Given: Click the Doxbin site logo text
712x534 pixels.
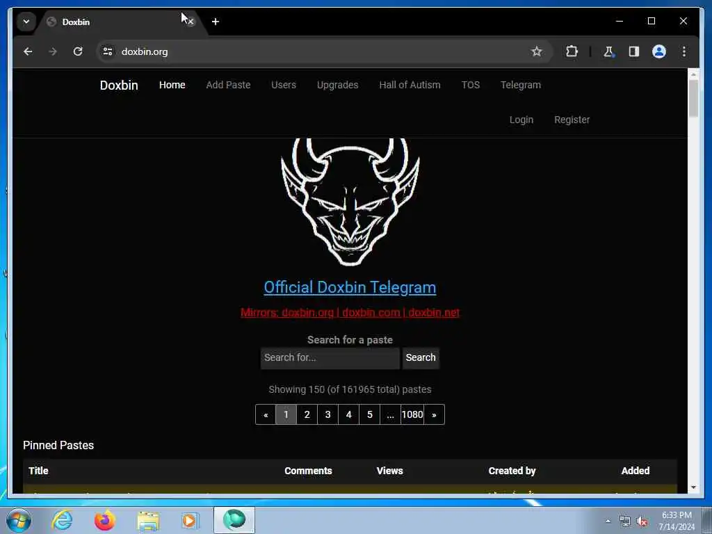Looking at the screenshot, I should pos(119,86).
